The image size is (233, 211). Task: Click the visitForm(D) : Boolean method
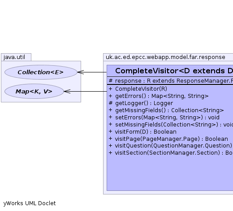[x=142, y=132]
